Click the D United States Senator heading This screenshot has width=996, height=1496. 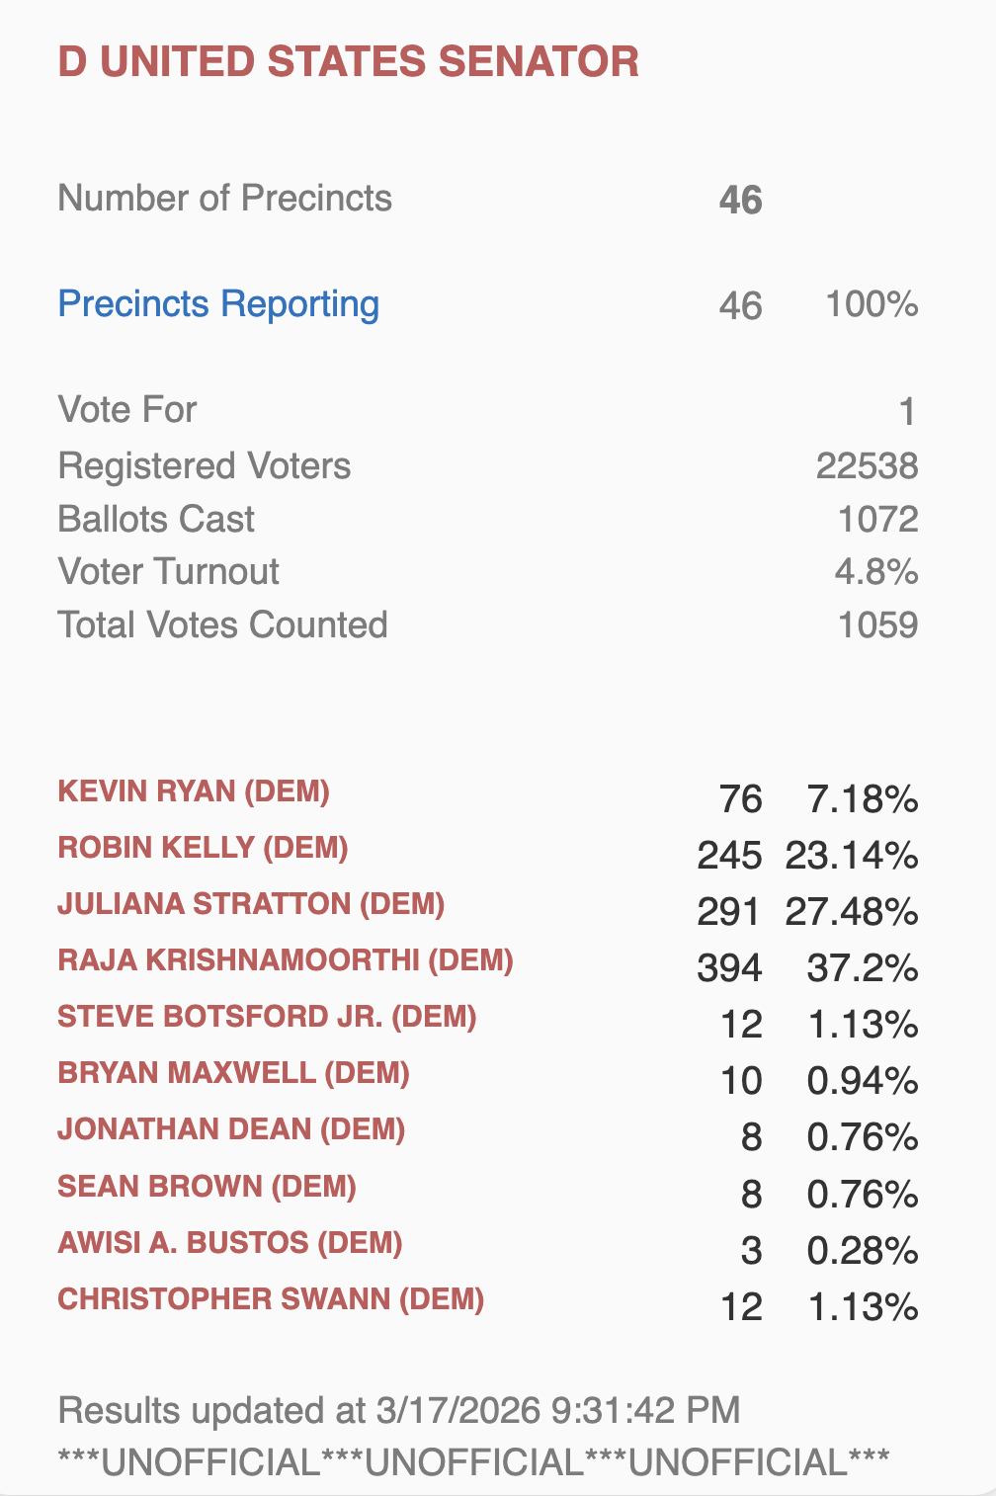coord(348,62)
